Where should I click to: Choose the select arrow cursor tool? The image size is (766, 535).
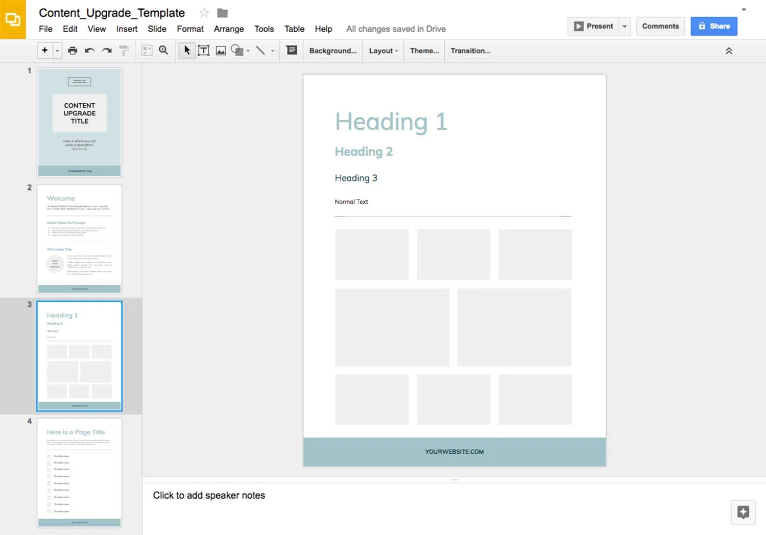tap(187, 50)
